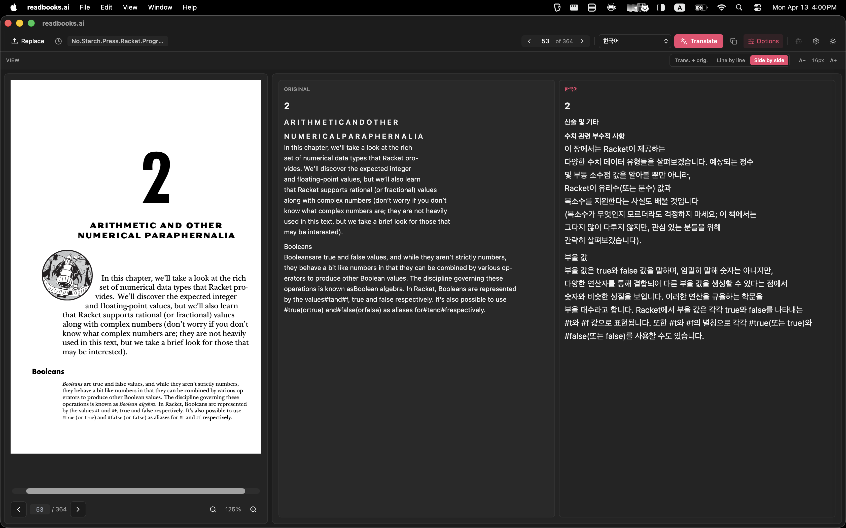Go to next page with right chevron

[78, 509]
